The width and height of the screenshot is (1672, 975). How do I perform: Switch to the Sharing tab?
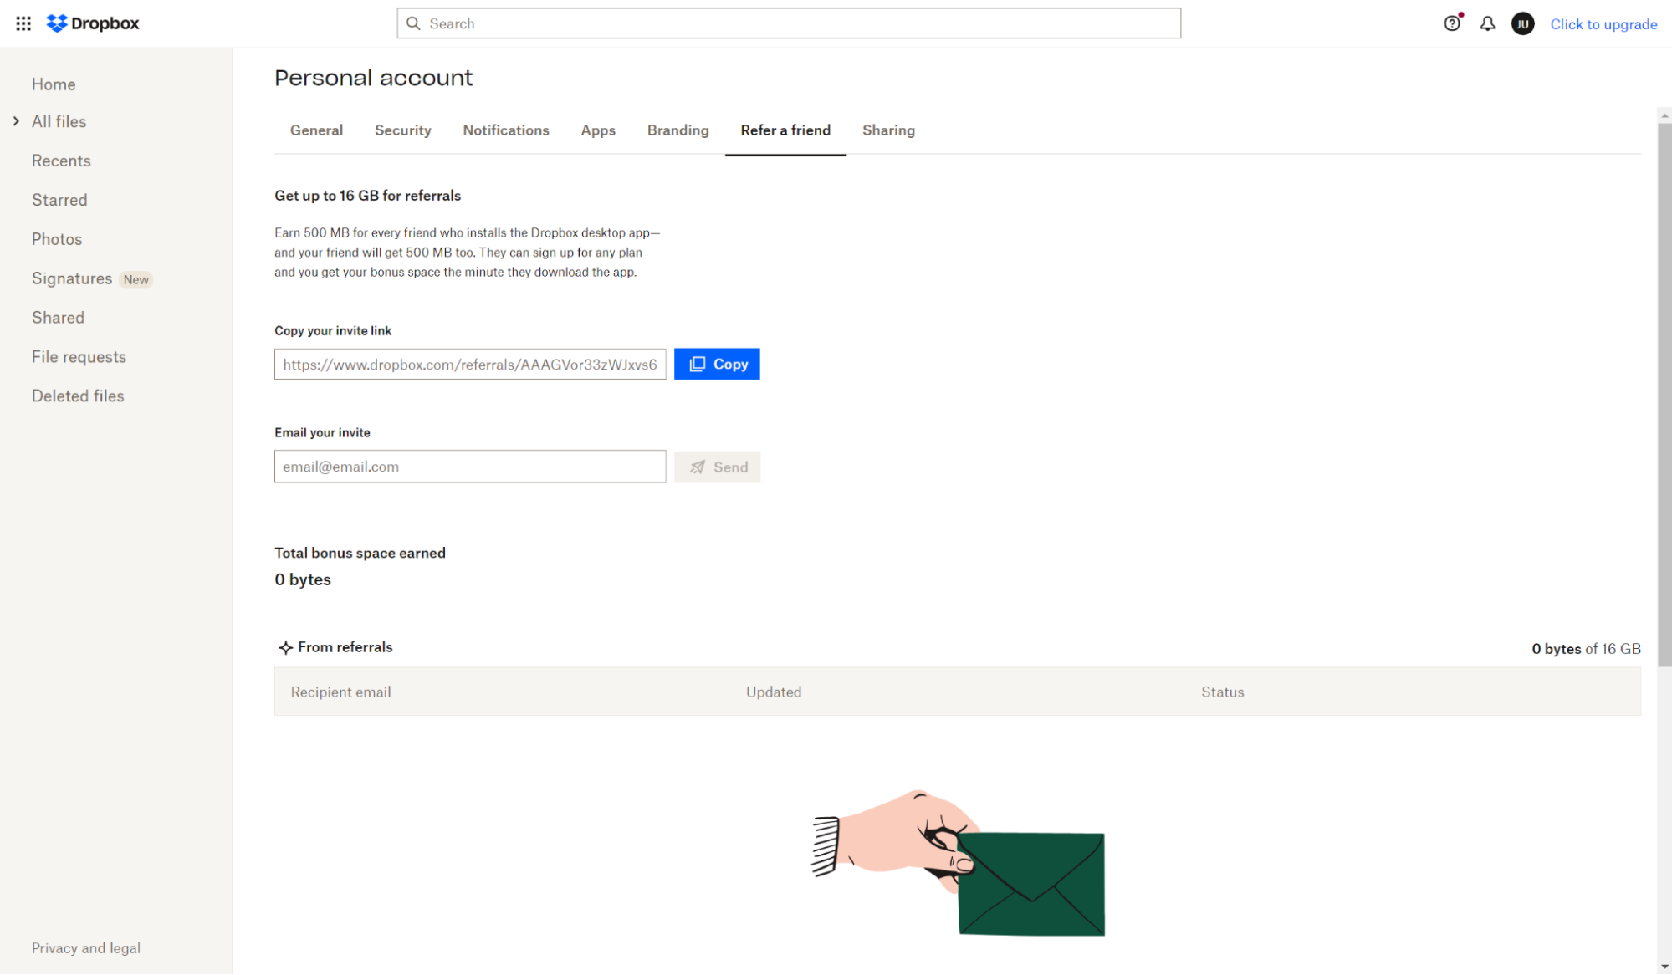click(888, 130)
